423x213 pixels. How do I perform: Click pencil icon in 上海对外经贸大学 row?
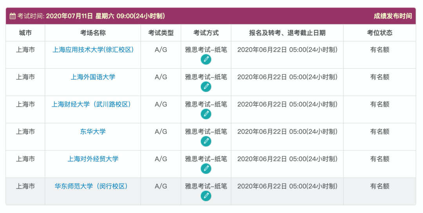pyautogui.click(x=206, y=169)
